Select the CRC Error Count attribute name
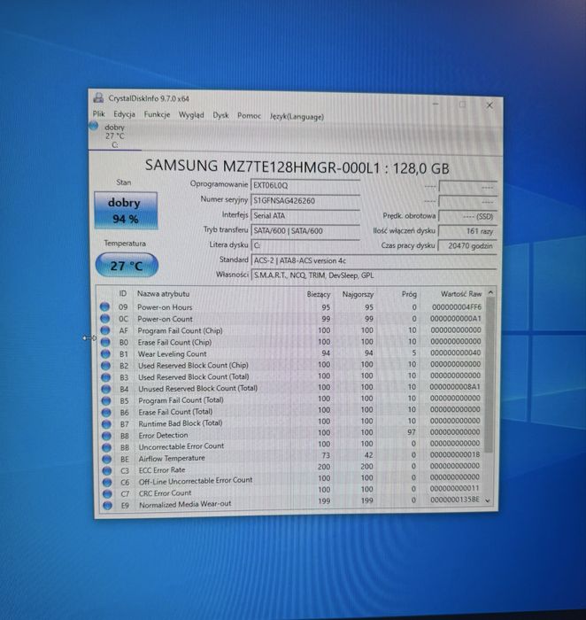 point(165,493)
